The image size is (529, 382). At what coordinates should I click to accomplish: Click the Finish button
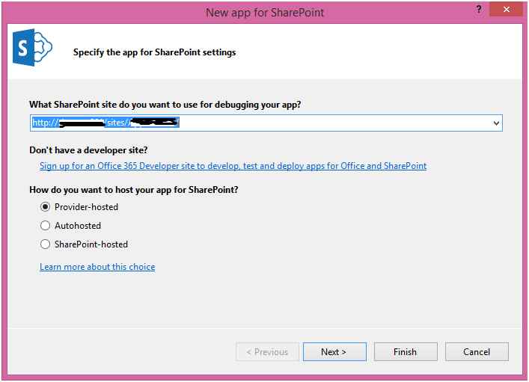tap(406, 351)
